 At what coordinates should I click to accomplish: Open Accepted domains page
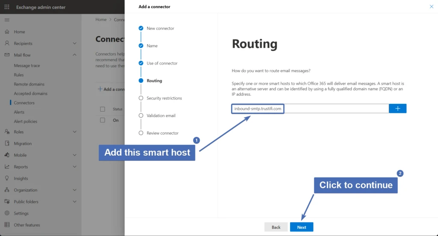pyautogui.click(x=30, y=94)
